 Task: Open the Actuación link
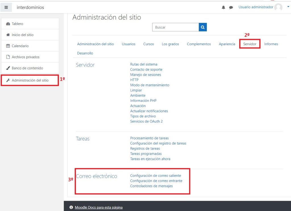(x=138, y=106)
